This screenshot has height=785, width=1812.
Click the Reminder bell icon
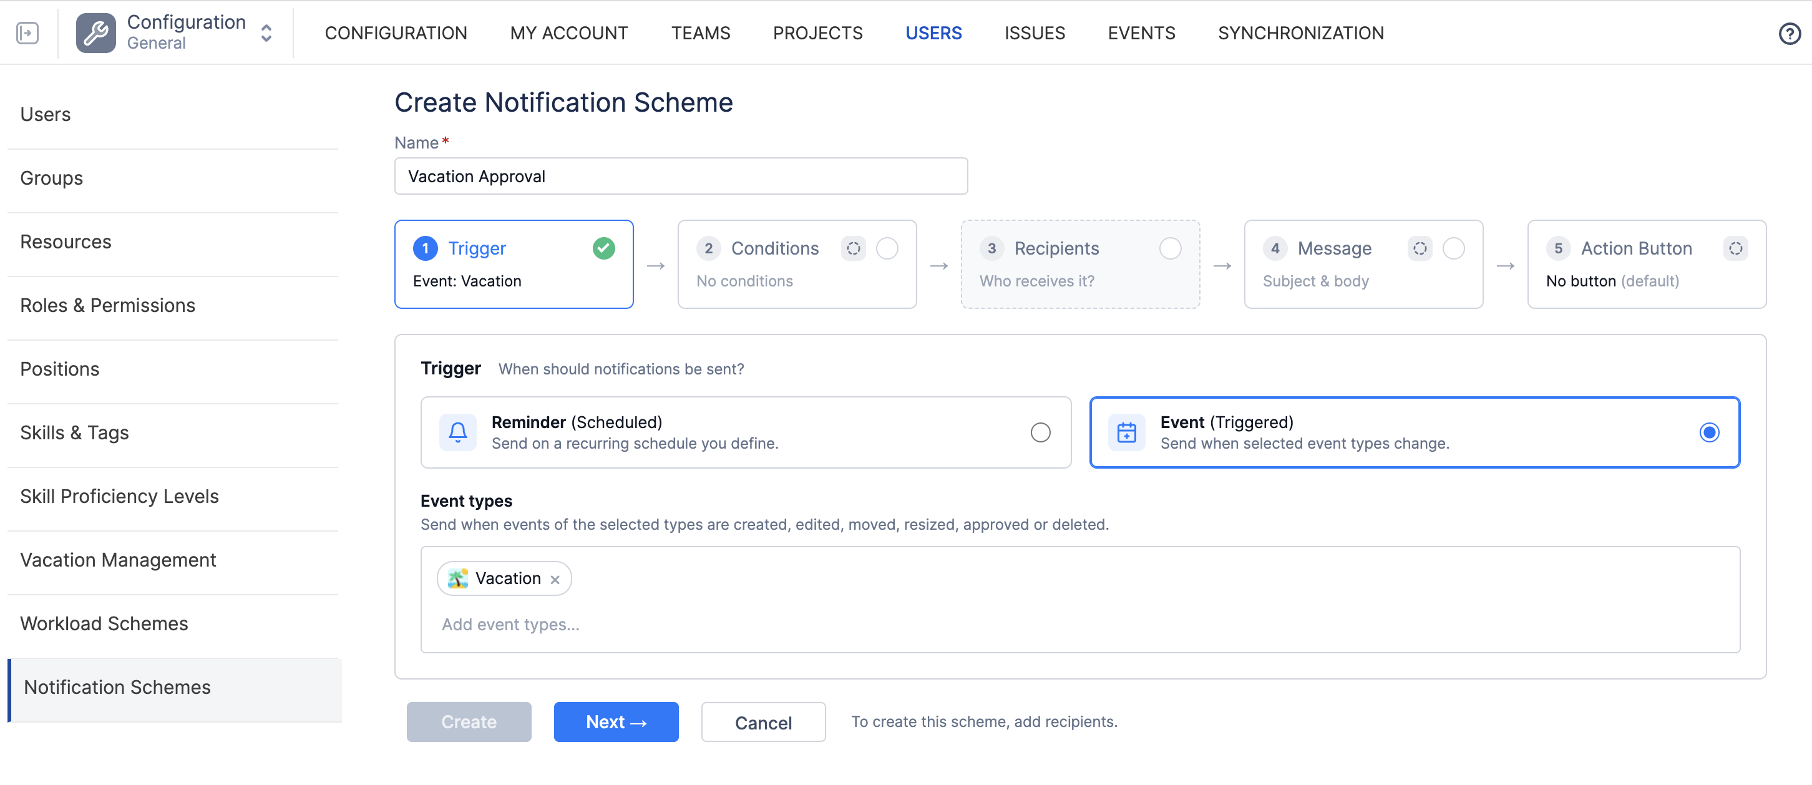(458, 432)
